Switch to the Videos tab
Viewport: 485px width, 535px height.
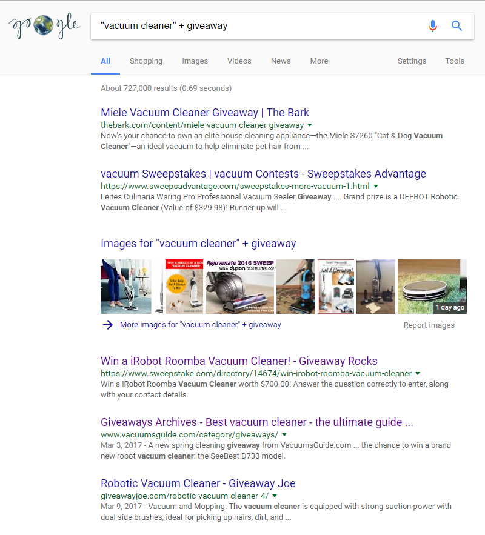click(x=239, y=61)
